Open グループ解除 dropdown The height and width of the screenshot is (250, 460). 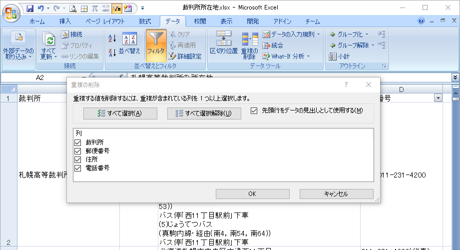click(373, 45)
